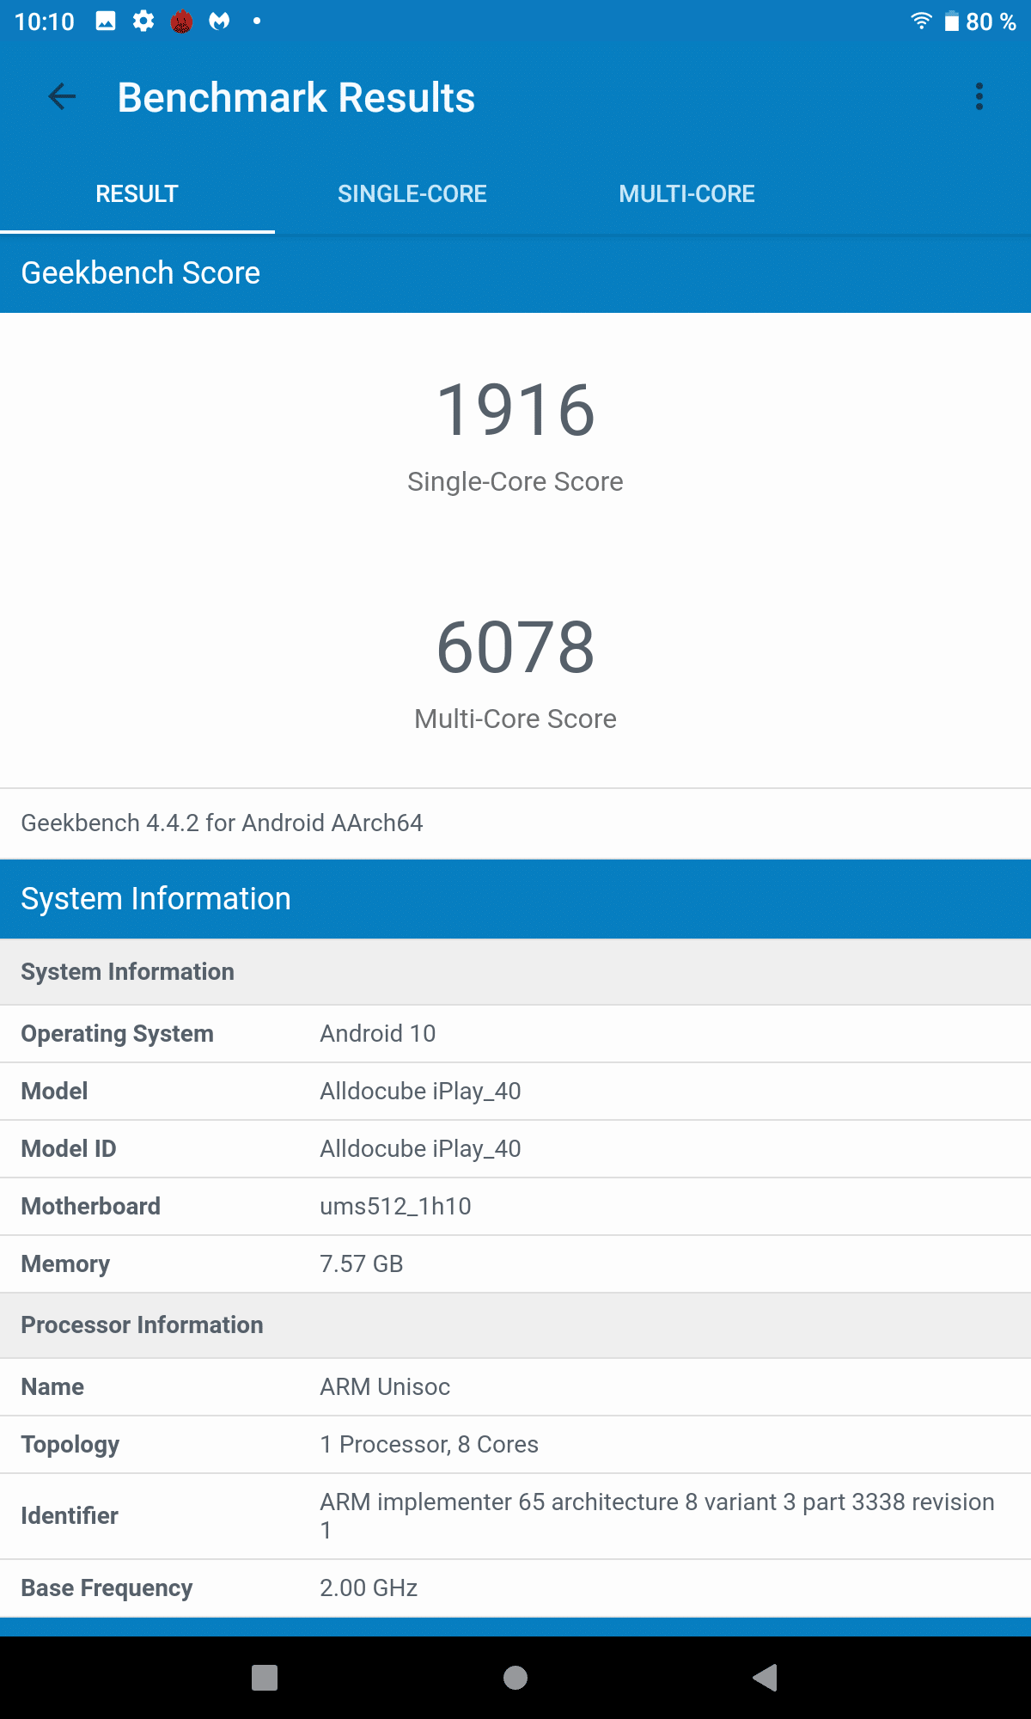This screenshot has width=1031, height=1719.
Task: Select the ums512_1h10 motherboard value
Action: pyautogui.click(x=395, y=1207)
